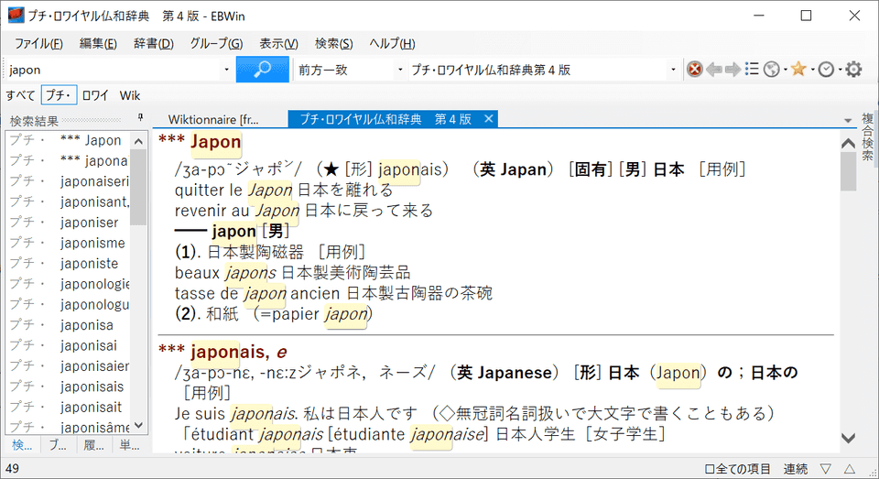Click the magnifying glass search button
Viewport: 879px width, 479px height.
coord(262,70)
